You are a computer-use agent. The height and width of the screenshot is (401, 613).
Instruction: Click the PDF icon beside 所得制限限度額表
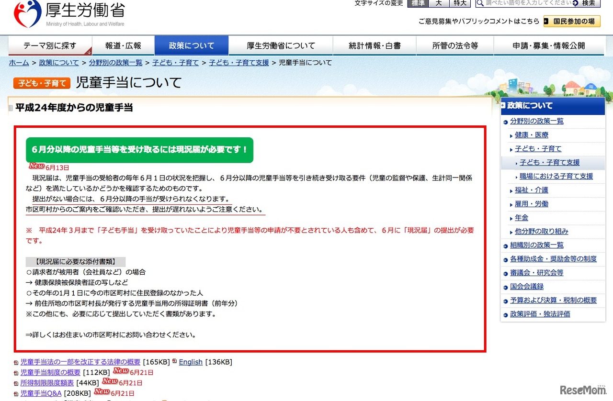pyautogui.click(x=16, y=383)
